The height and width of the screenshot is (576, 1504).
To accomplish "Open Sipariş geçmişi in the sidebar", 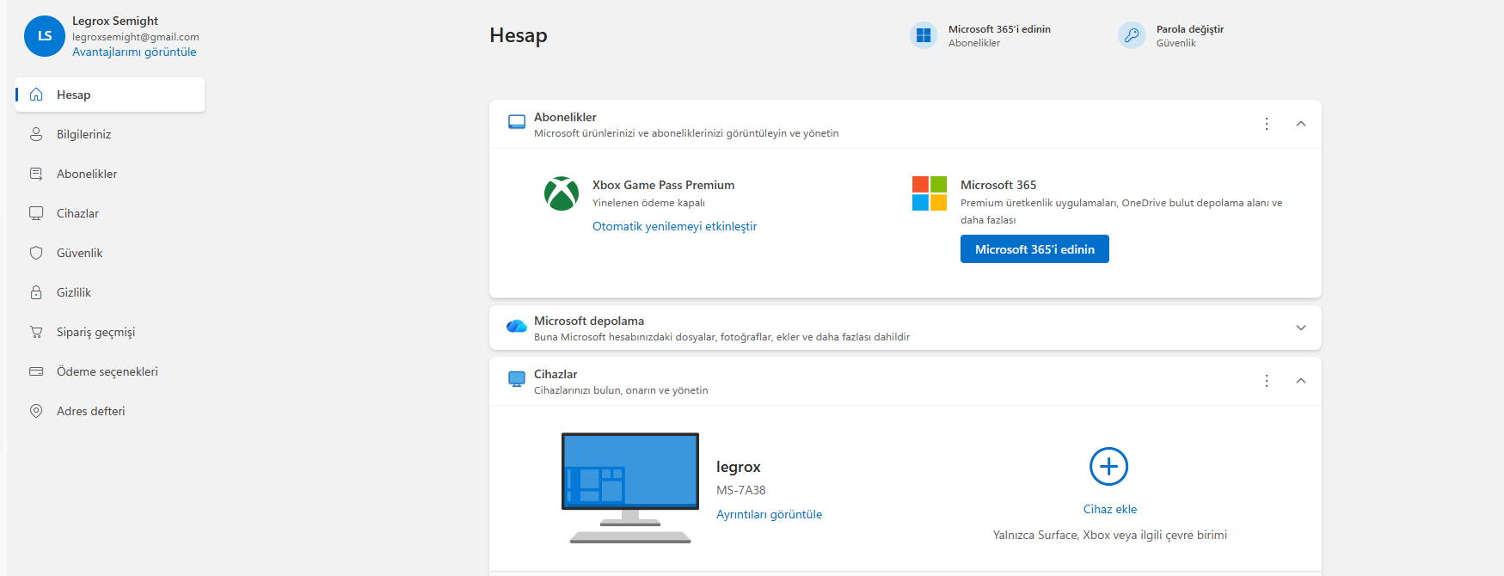I will coord(110,332).
